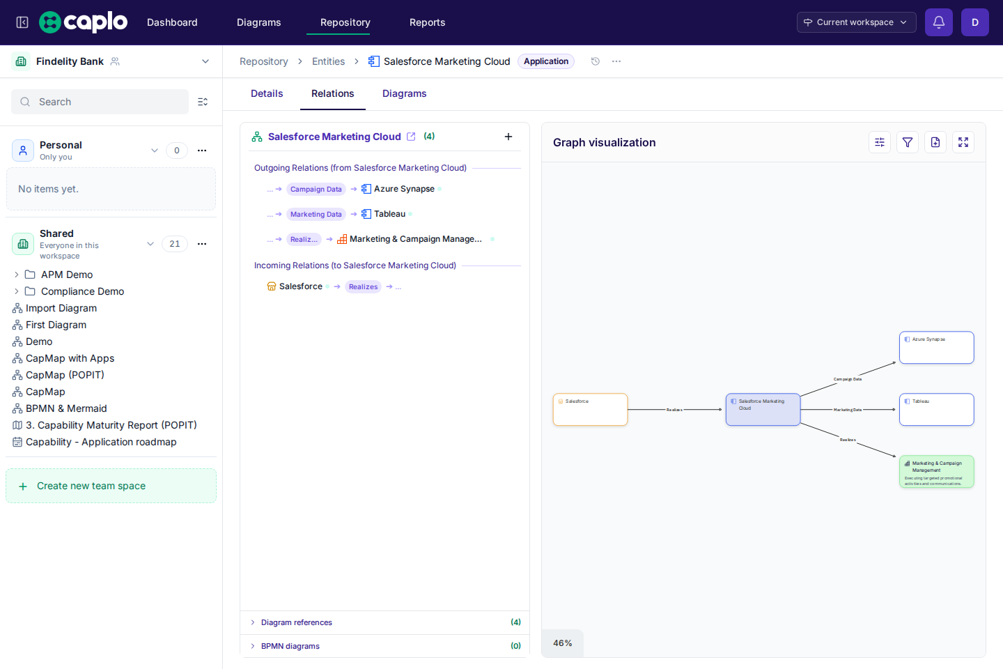Open Shared space more options

[x=202, y=244]
